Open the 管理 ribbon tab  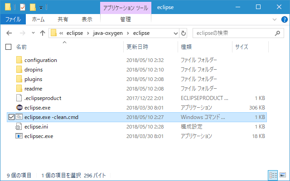pyautogui.click(x=126, y=19)
